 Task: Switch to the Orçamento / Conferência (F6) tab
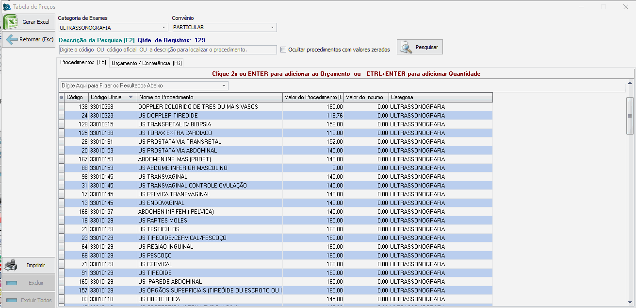147,63
